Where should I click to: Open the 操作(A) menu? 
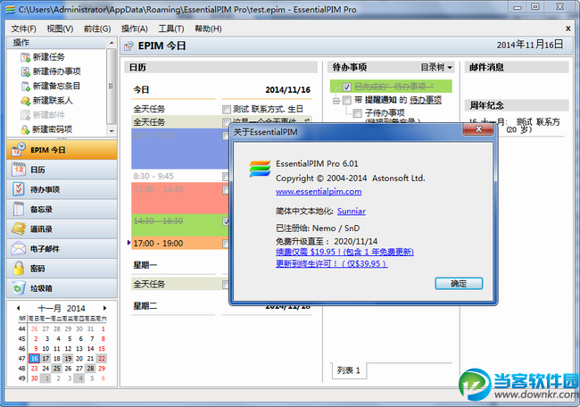tap(135, 29)
